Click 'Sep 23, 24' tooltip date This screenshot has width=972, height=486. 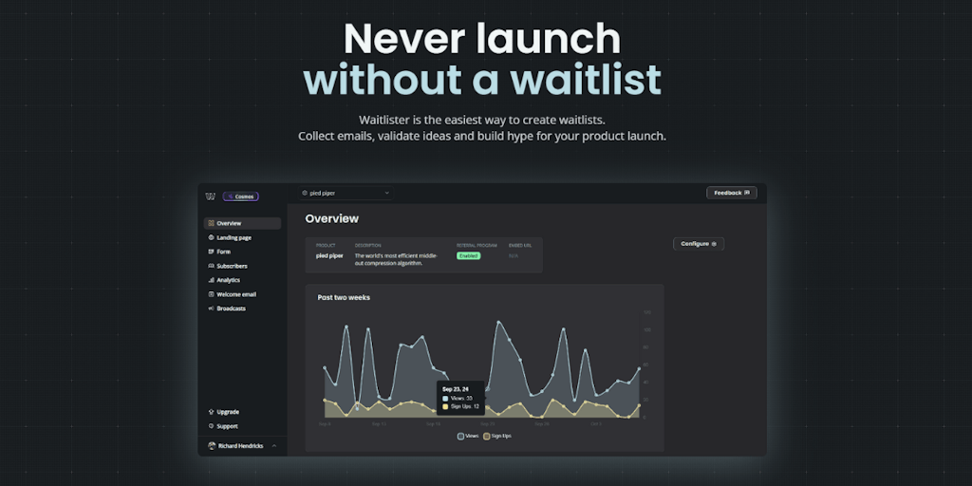456,389
